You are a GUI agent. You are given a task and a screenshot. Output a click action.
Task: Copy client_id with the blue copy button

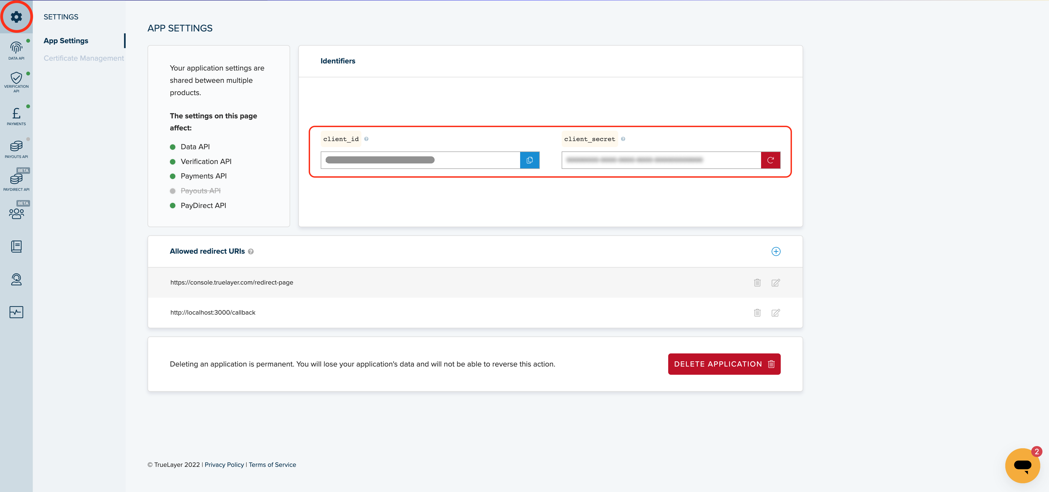[x=529, y=160]
